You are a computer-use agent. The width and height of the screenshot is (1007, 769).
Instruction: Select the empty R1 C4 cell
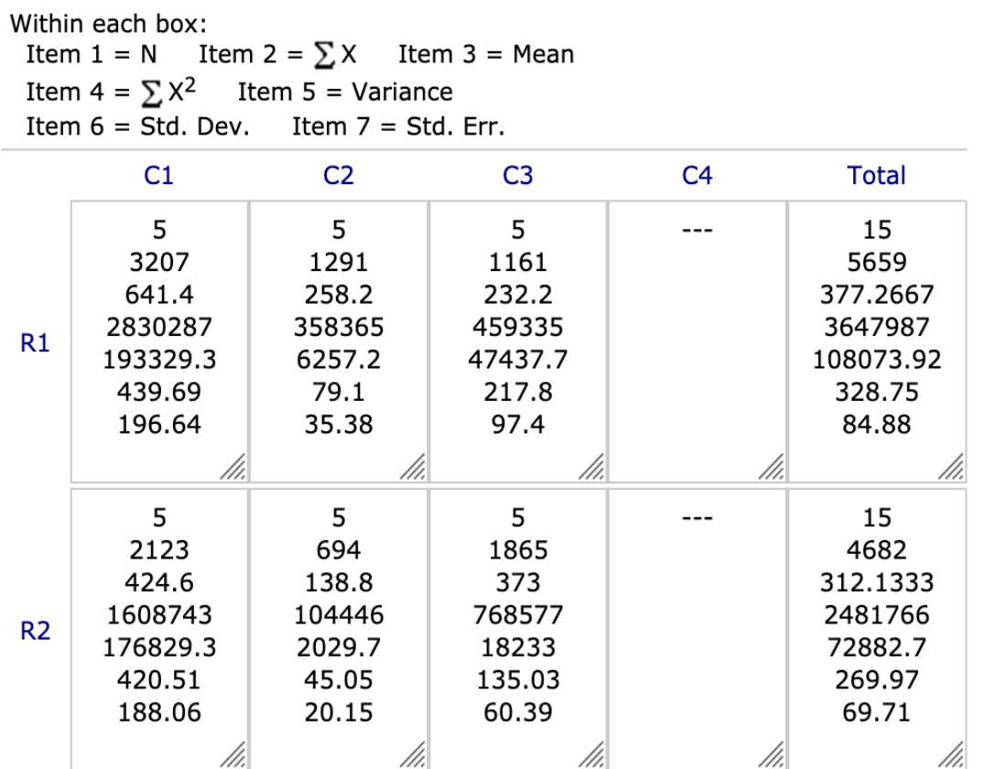tap(698, 339)
